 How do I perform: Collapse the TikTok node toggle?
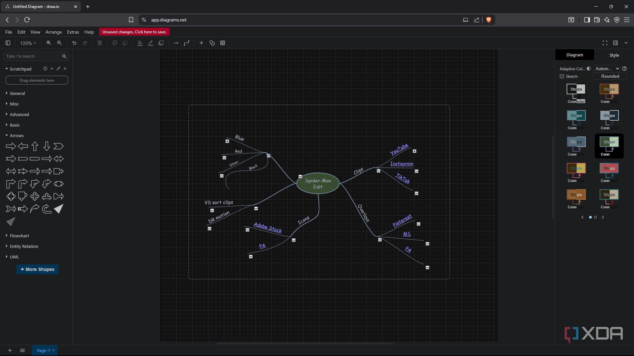click(416, 193)
